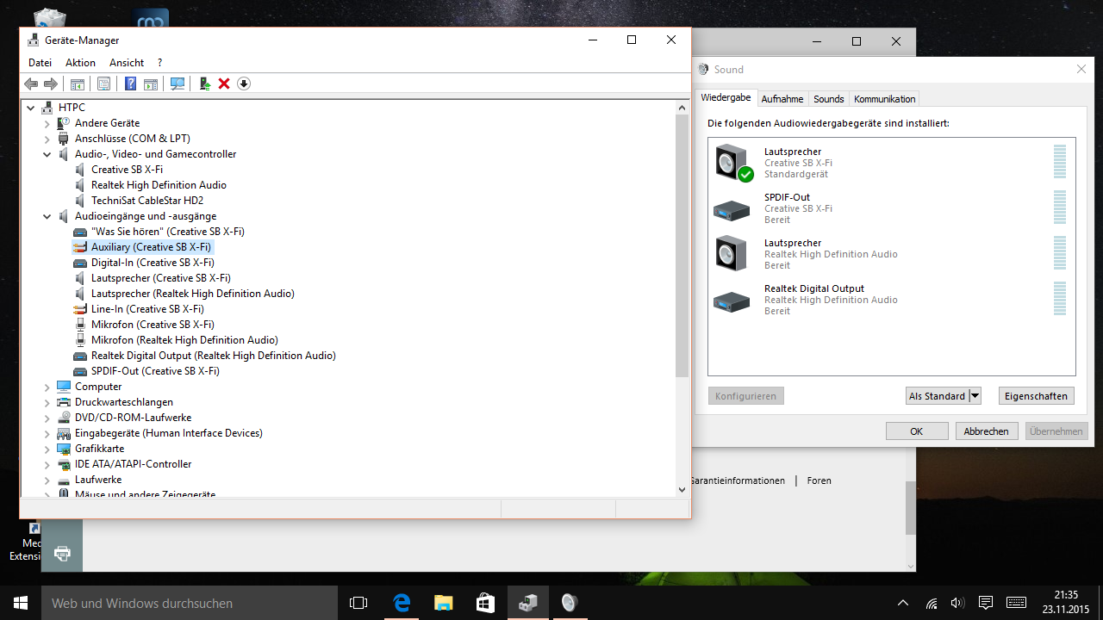Open the Properties toolbar icon in Geräte-Manager

tap(103, 84)
